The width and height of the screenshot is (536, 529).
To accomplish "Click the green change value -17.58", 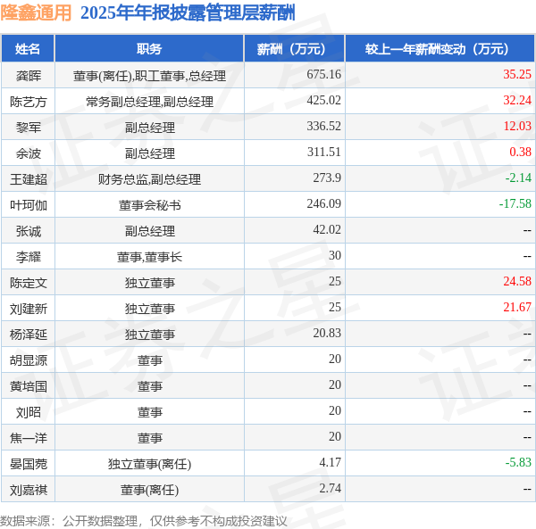I will (515, 203).
